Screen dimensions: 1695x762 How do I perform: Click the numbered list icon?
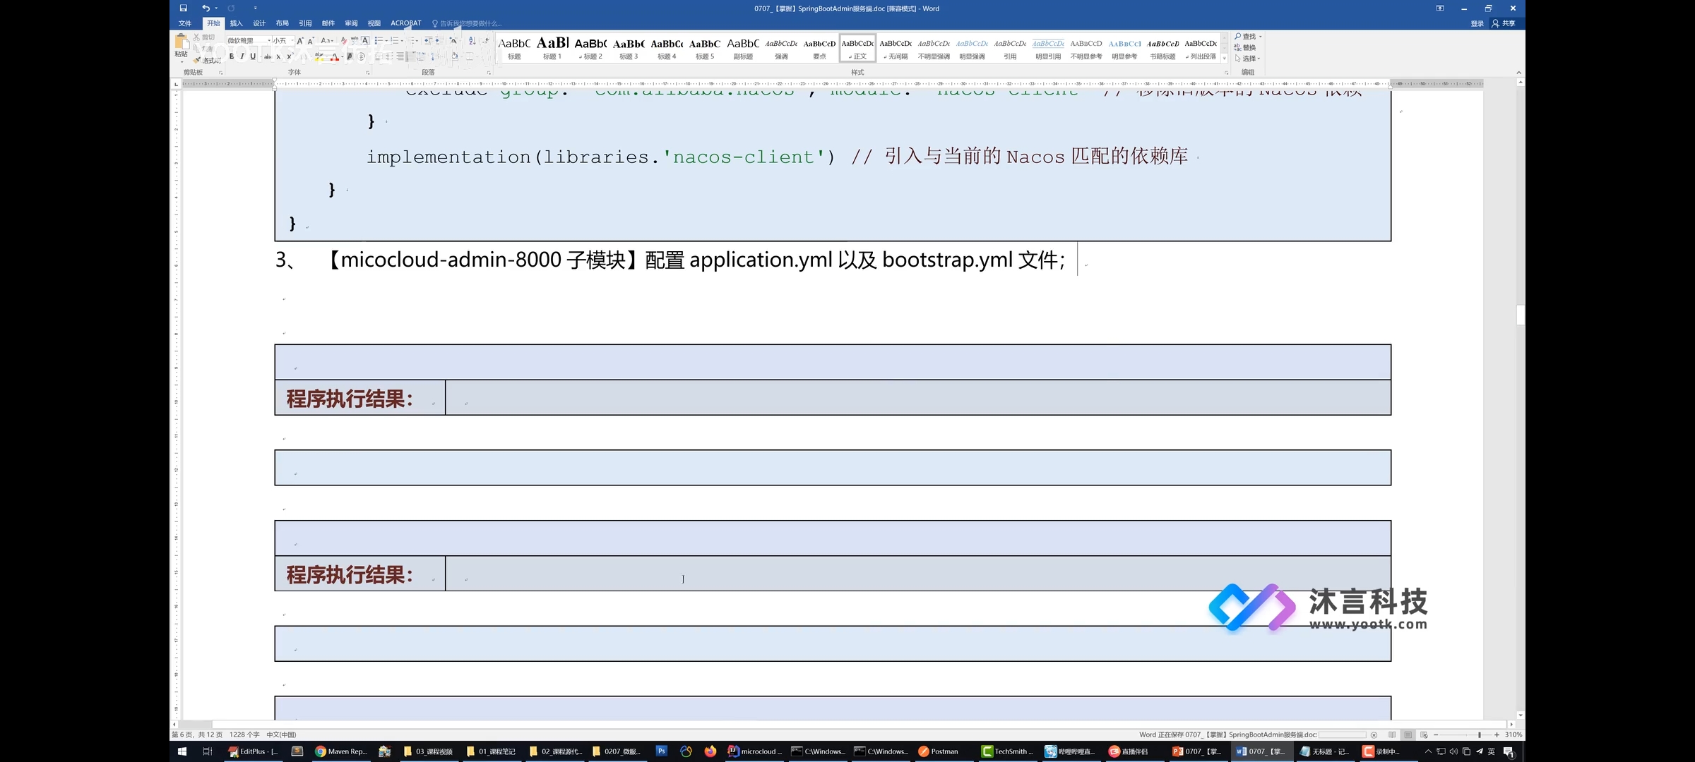pos(394,41)
